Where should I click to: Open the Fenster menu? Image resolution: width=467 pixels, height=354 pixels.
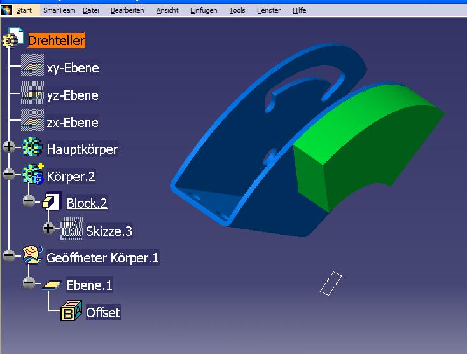[268, 10]
